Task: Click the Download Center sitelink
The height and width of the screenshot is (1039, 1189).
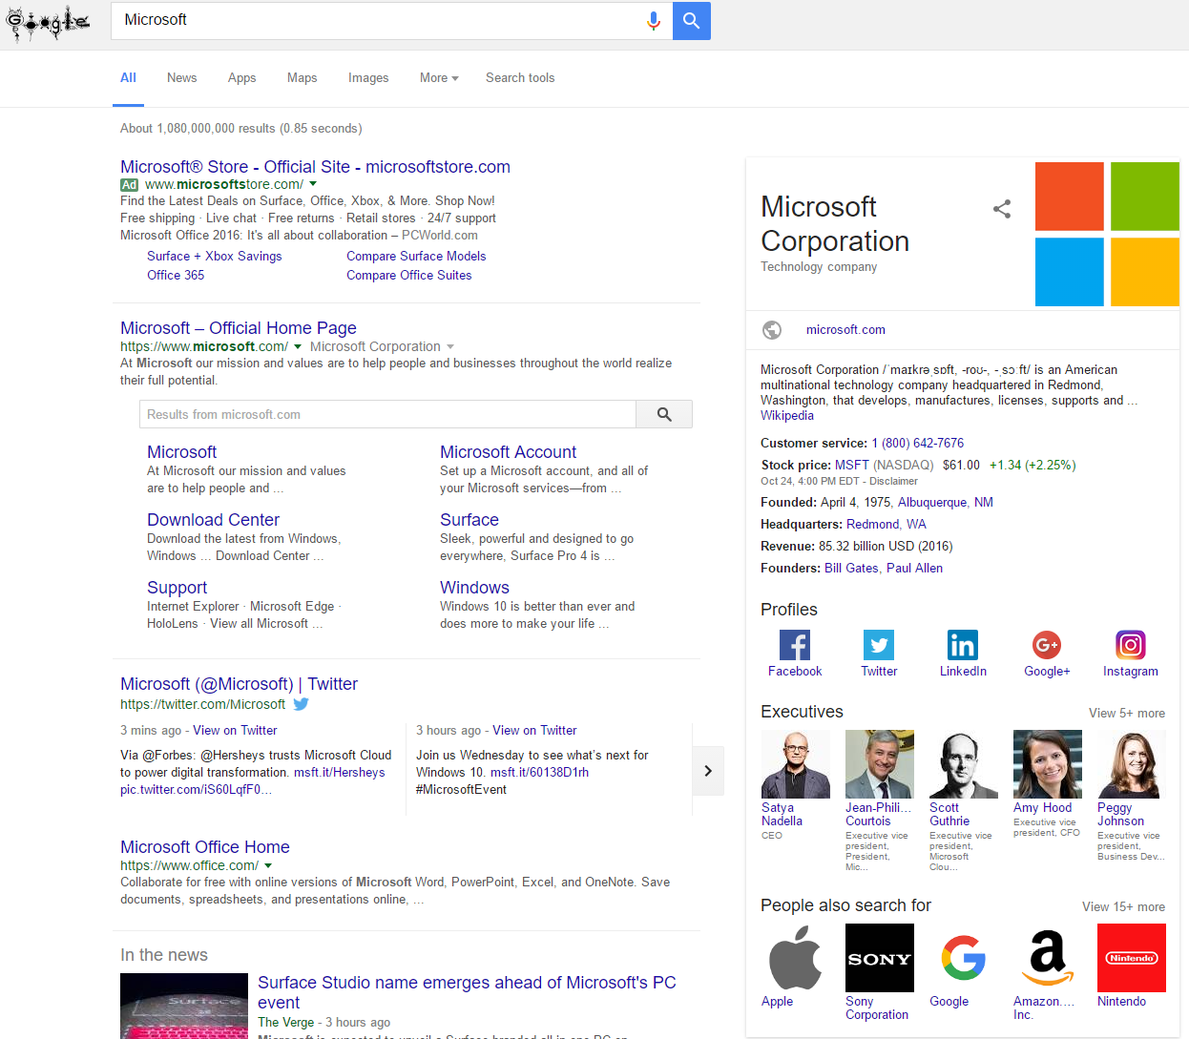Action: pyautogui.click(x=213, y=520)
